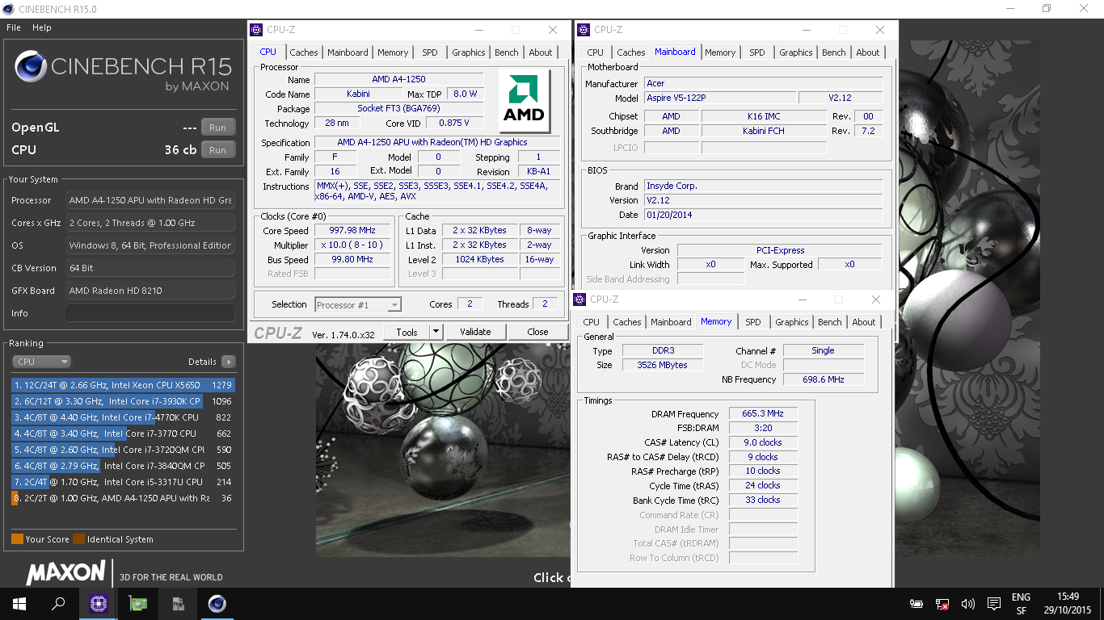This screenshot has width=1104, height=620.
Task: Select SPD tab in CPU-Z CPU window
Action: click(430, 52)
